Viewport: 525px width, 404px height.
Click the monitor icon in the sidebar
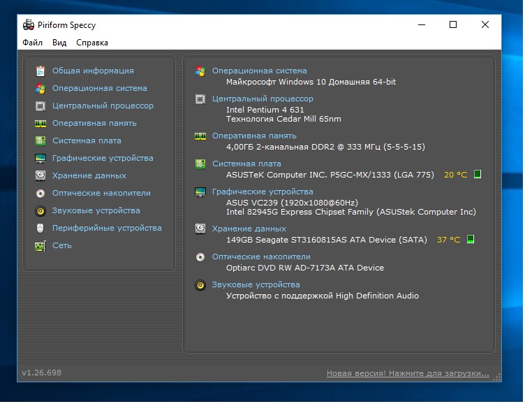pos(40,158)
